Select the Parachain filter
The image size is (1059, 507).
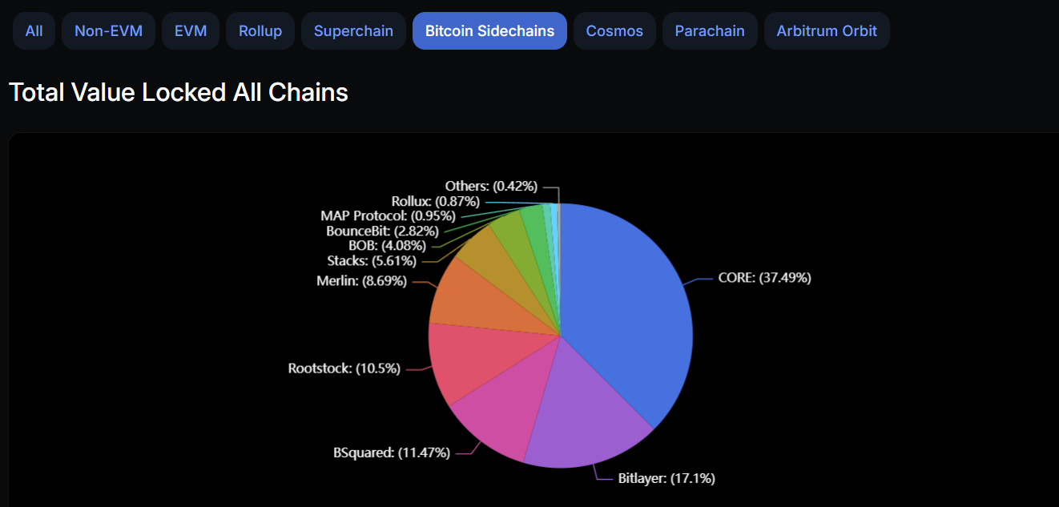pos(710,30)
